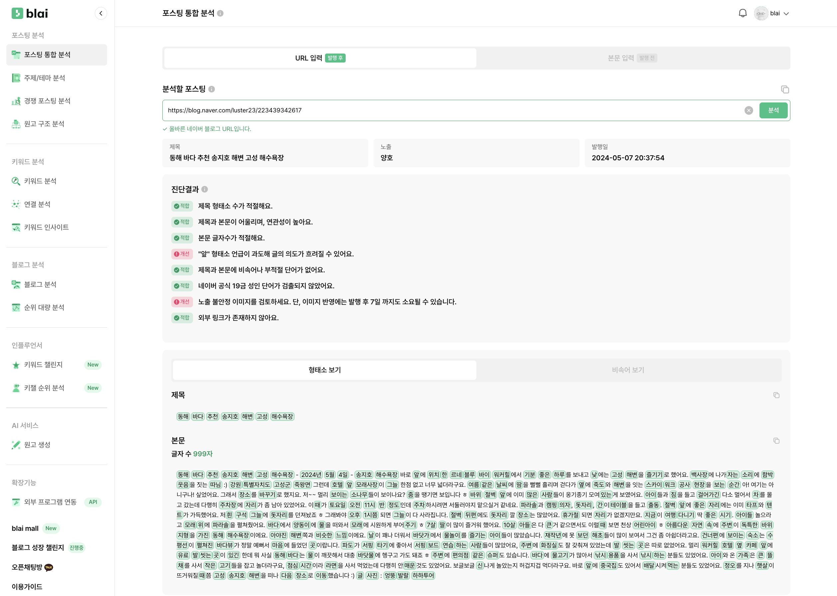Copy the 제목 morphemes with the copy icon
The width and height of the screenshot is (837, 596).
[x=776, y=395]
